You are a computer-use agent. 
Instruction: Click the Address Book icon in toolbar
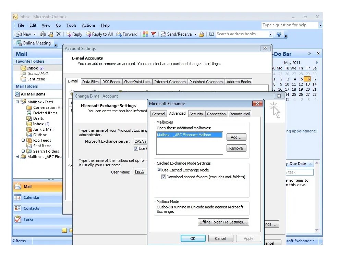(x=211, y=34)
